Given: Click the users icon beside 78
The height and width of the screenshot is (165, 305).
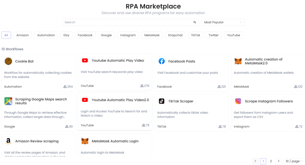Looking at the screenshot, I should [x=220, y=127].
